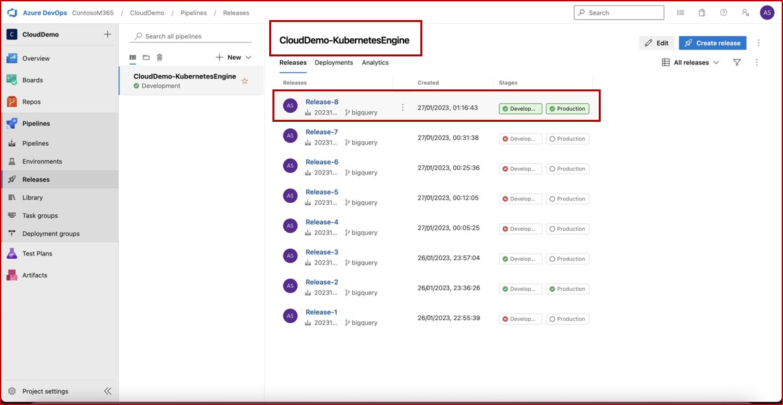Switch to folder view for pipelines

145,57
